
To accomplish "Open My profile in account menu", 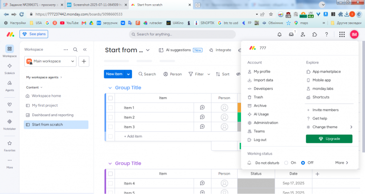I will [262, 72].
